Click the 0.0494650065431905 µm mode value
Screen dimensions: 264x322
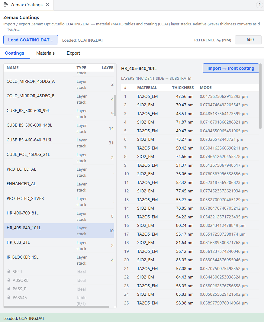coord(224,131)
